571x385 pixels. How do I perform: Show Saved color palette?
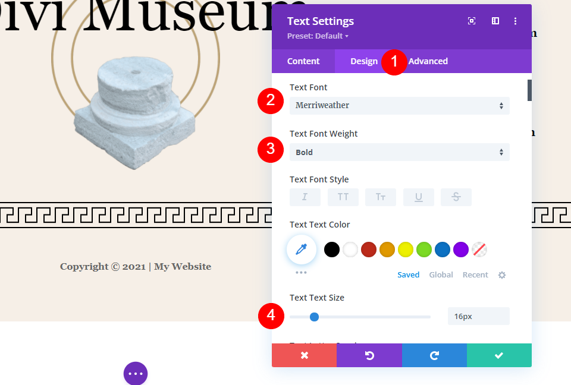coord(408,274)
